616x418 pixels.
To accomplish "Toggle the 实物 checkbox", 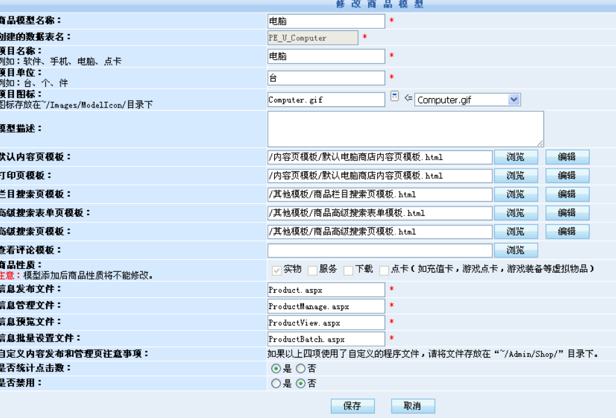I will click(277, 270).
